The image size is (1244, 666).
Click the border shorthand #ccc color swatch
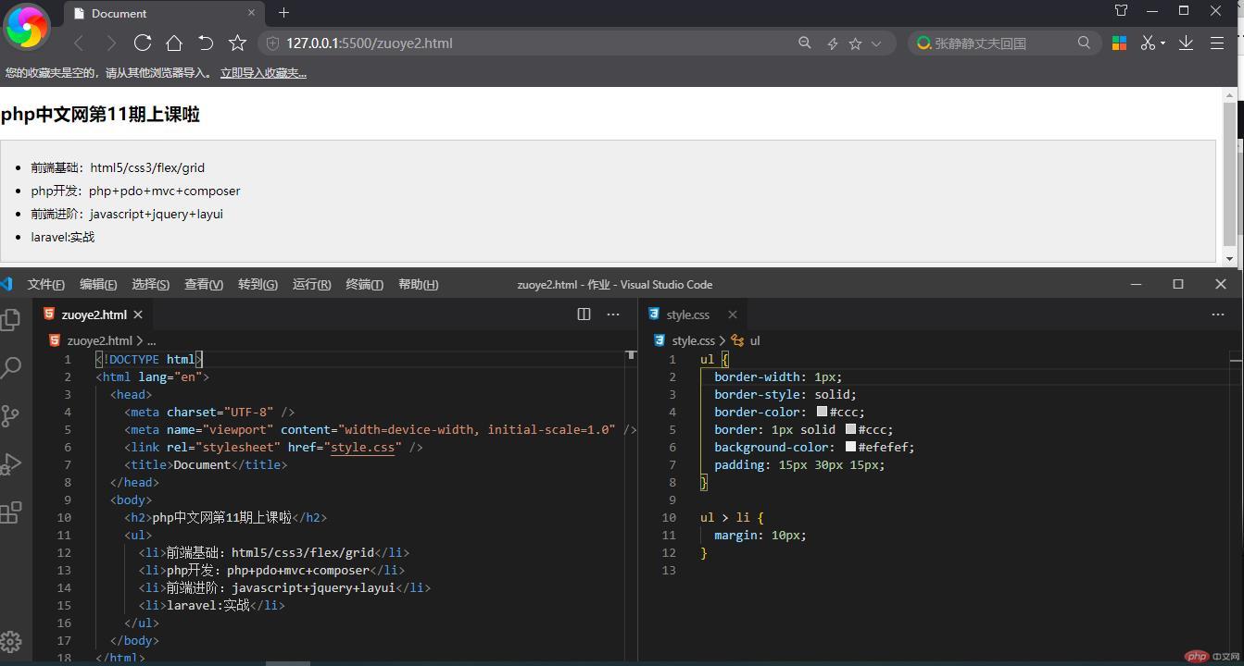pyautogui.click(x=850, y=429)
